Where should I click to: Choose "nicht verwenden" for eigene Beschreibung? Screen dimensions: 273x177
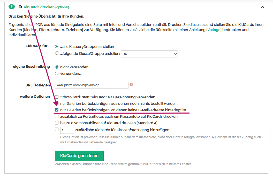click(x=57, y=67)
